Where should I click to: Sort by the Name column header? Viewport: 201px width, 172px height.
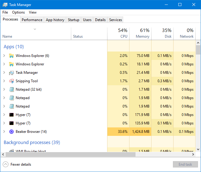point(36,33)
